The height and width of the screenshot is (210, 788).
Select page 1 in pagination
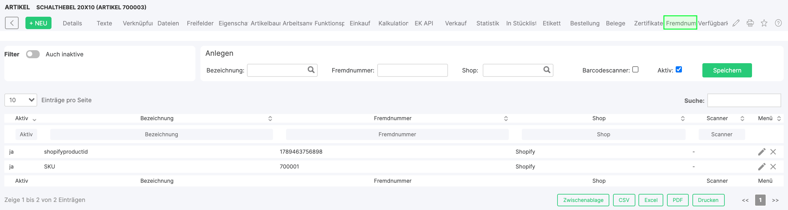[760, 200]
